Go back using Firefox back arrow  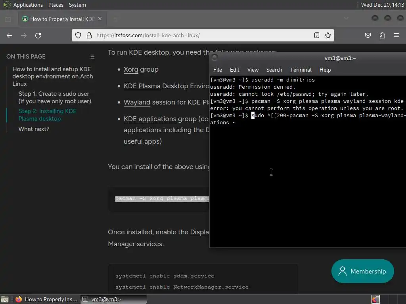10,35
